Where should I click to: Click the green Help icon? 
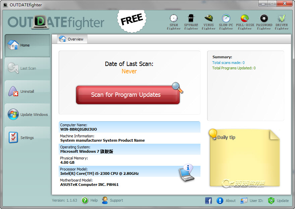(85, 200)
